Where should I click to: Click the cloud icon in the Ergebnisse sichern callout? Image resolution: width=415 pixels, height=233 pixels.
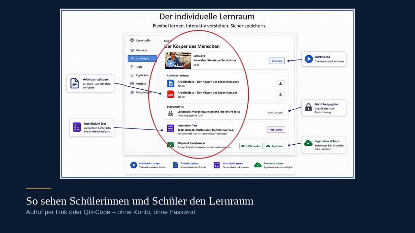(x=308, y=143)
